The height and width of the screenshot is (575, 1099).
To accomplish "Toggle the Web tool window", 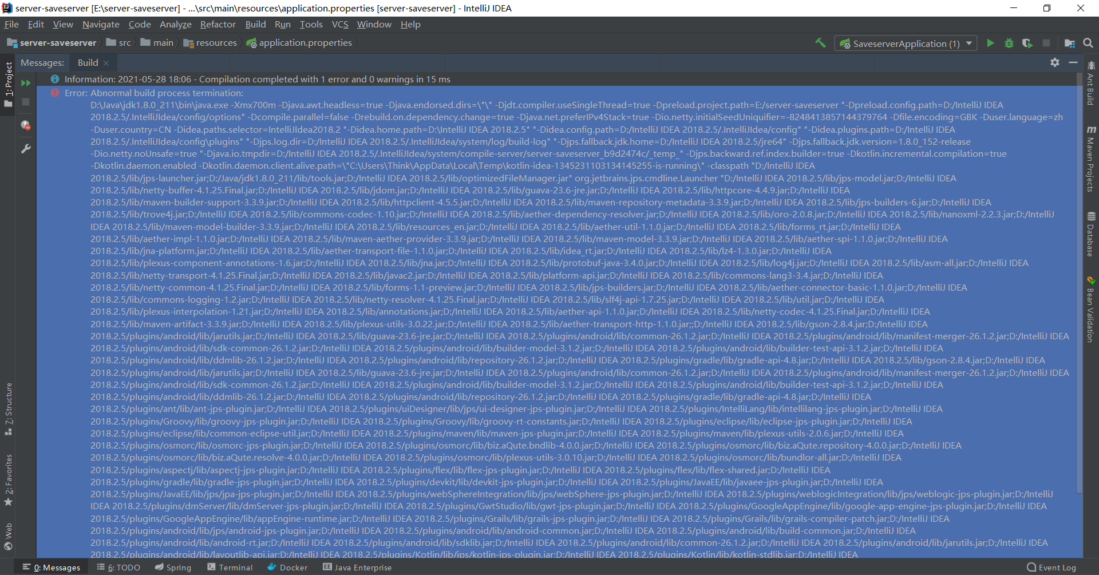I will [x=8, y=537].
